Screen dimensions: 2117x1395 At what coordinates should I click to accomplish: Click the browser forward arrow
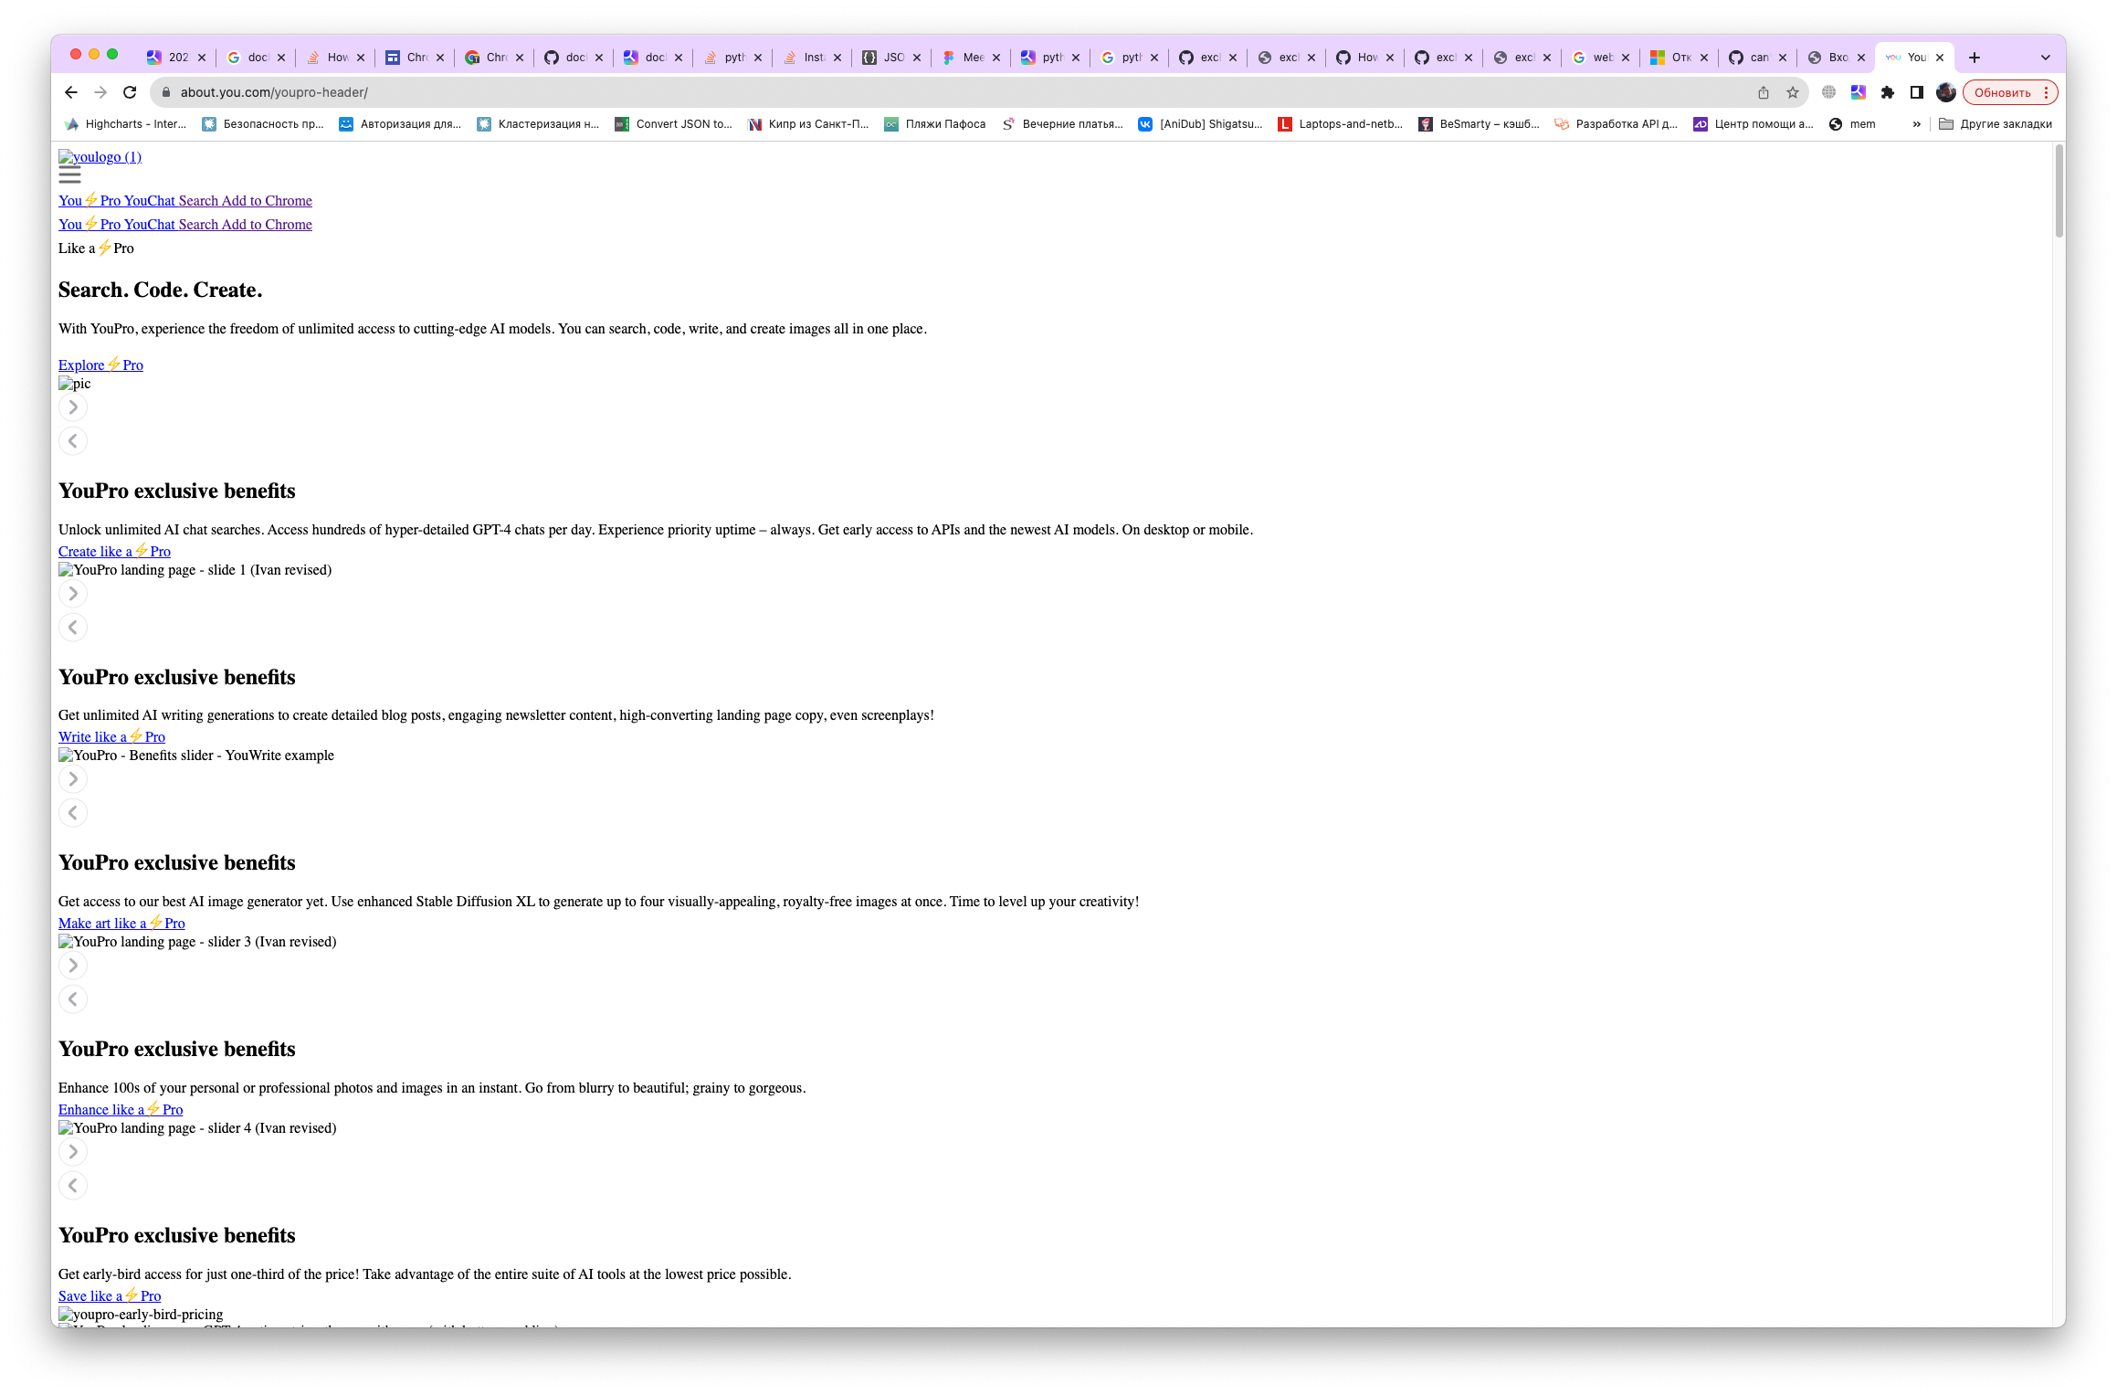[x=100, y=92]
